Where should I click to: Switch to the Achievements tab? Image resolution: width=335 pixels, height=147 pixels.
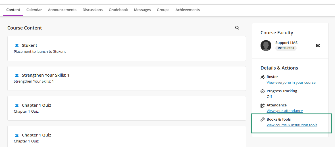pyautogui.click(x=188, y=10)
